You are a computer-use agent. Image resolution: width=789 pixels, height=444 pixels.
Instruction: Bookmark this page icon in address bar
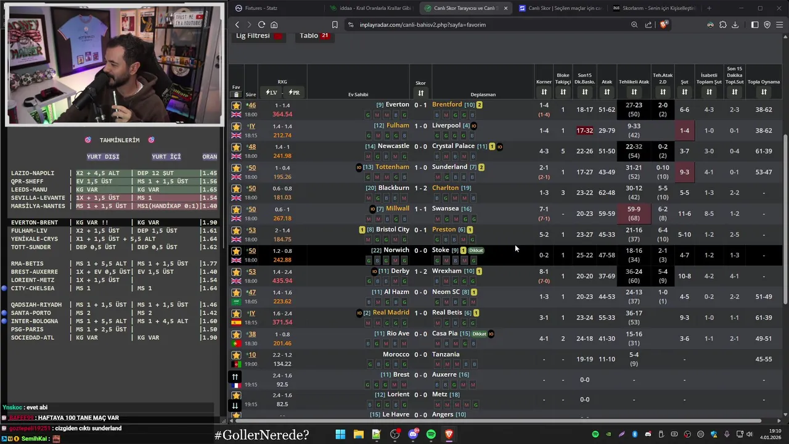pyautogui.click(x=335, y=25)
